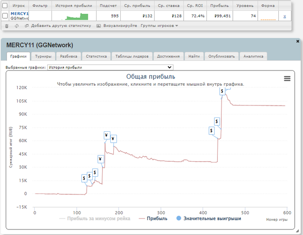
Task: Click the Визуализируйте button
Action: point(117,25)
